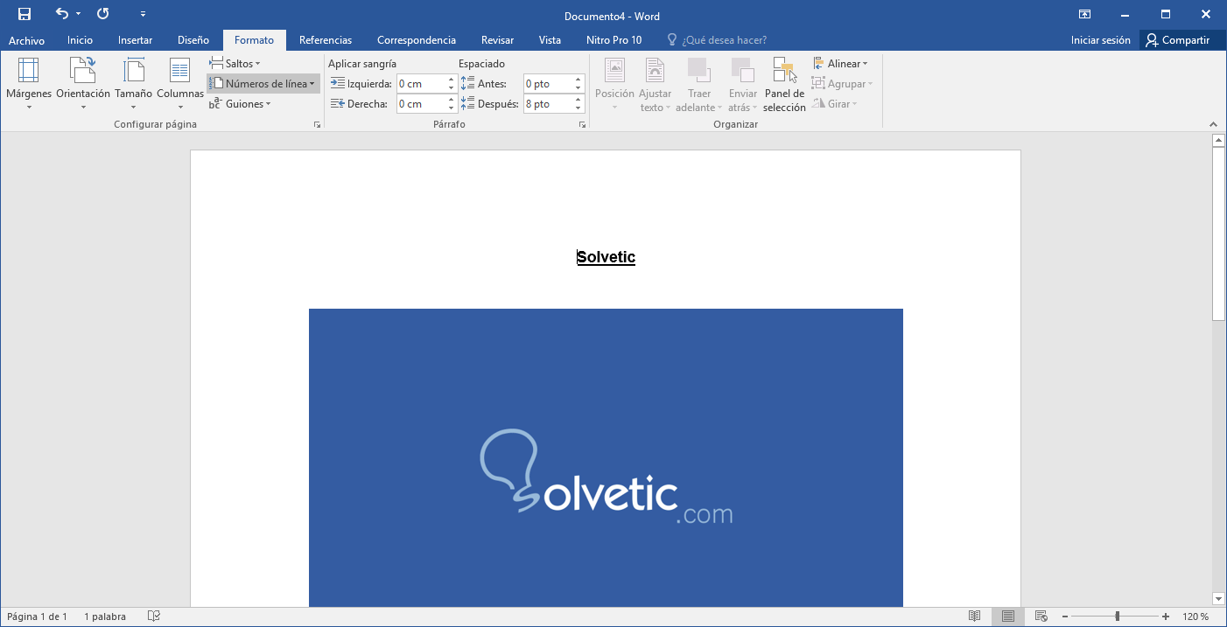Switch to the Vista tab
The width and height of the screenshot is (1227, 627).
(550, 40)
